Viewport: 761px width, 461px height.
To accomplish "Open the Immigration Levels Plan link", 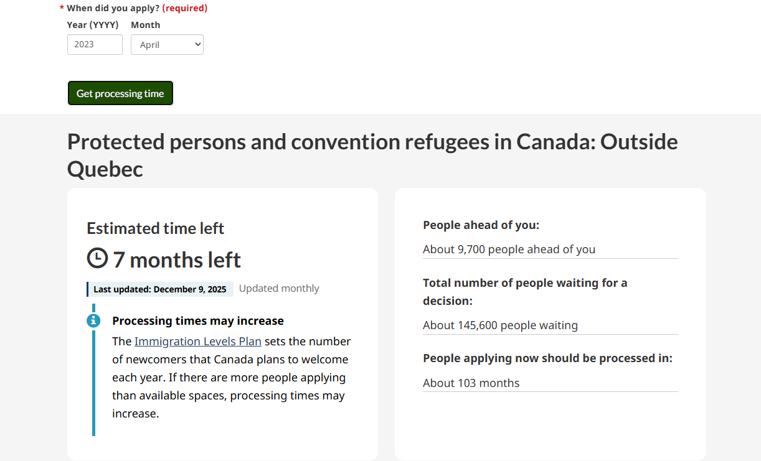I will coord(197,342).
